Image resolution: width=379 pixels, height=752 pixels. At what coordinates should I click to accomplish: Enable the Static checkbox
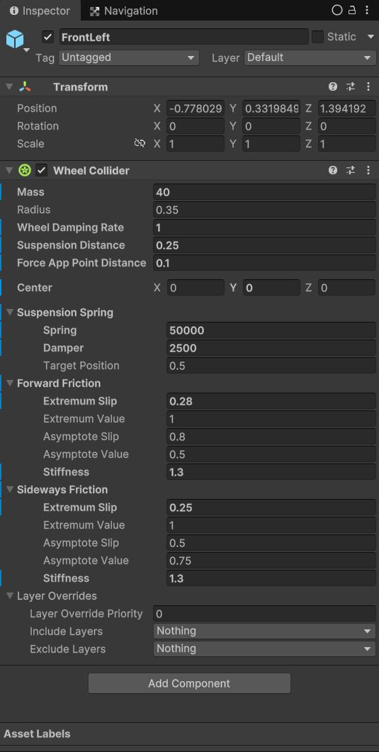point(317,37)
